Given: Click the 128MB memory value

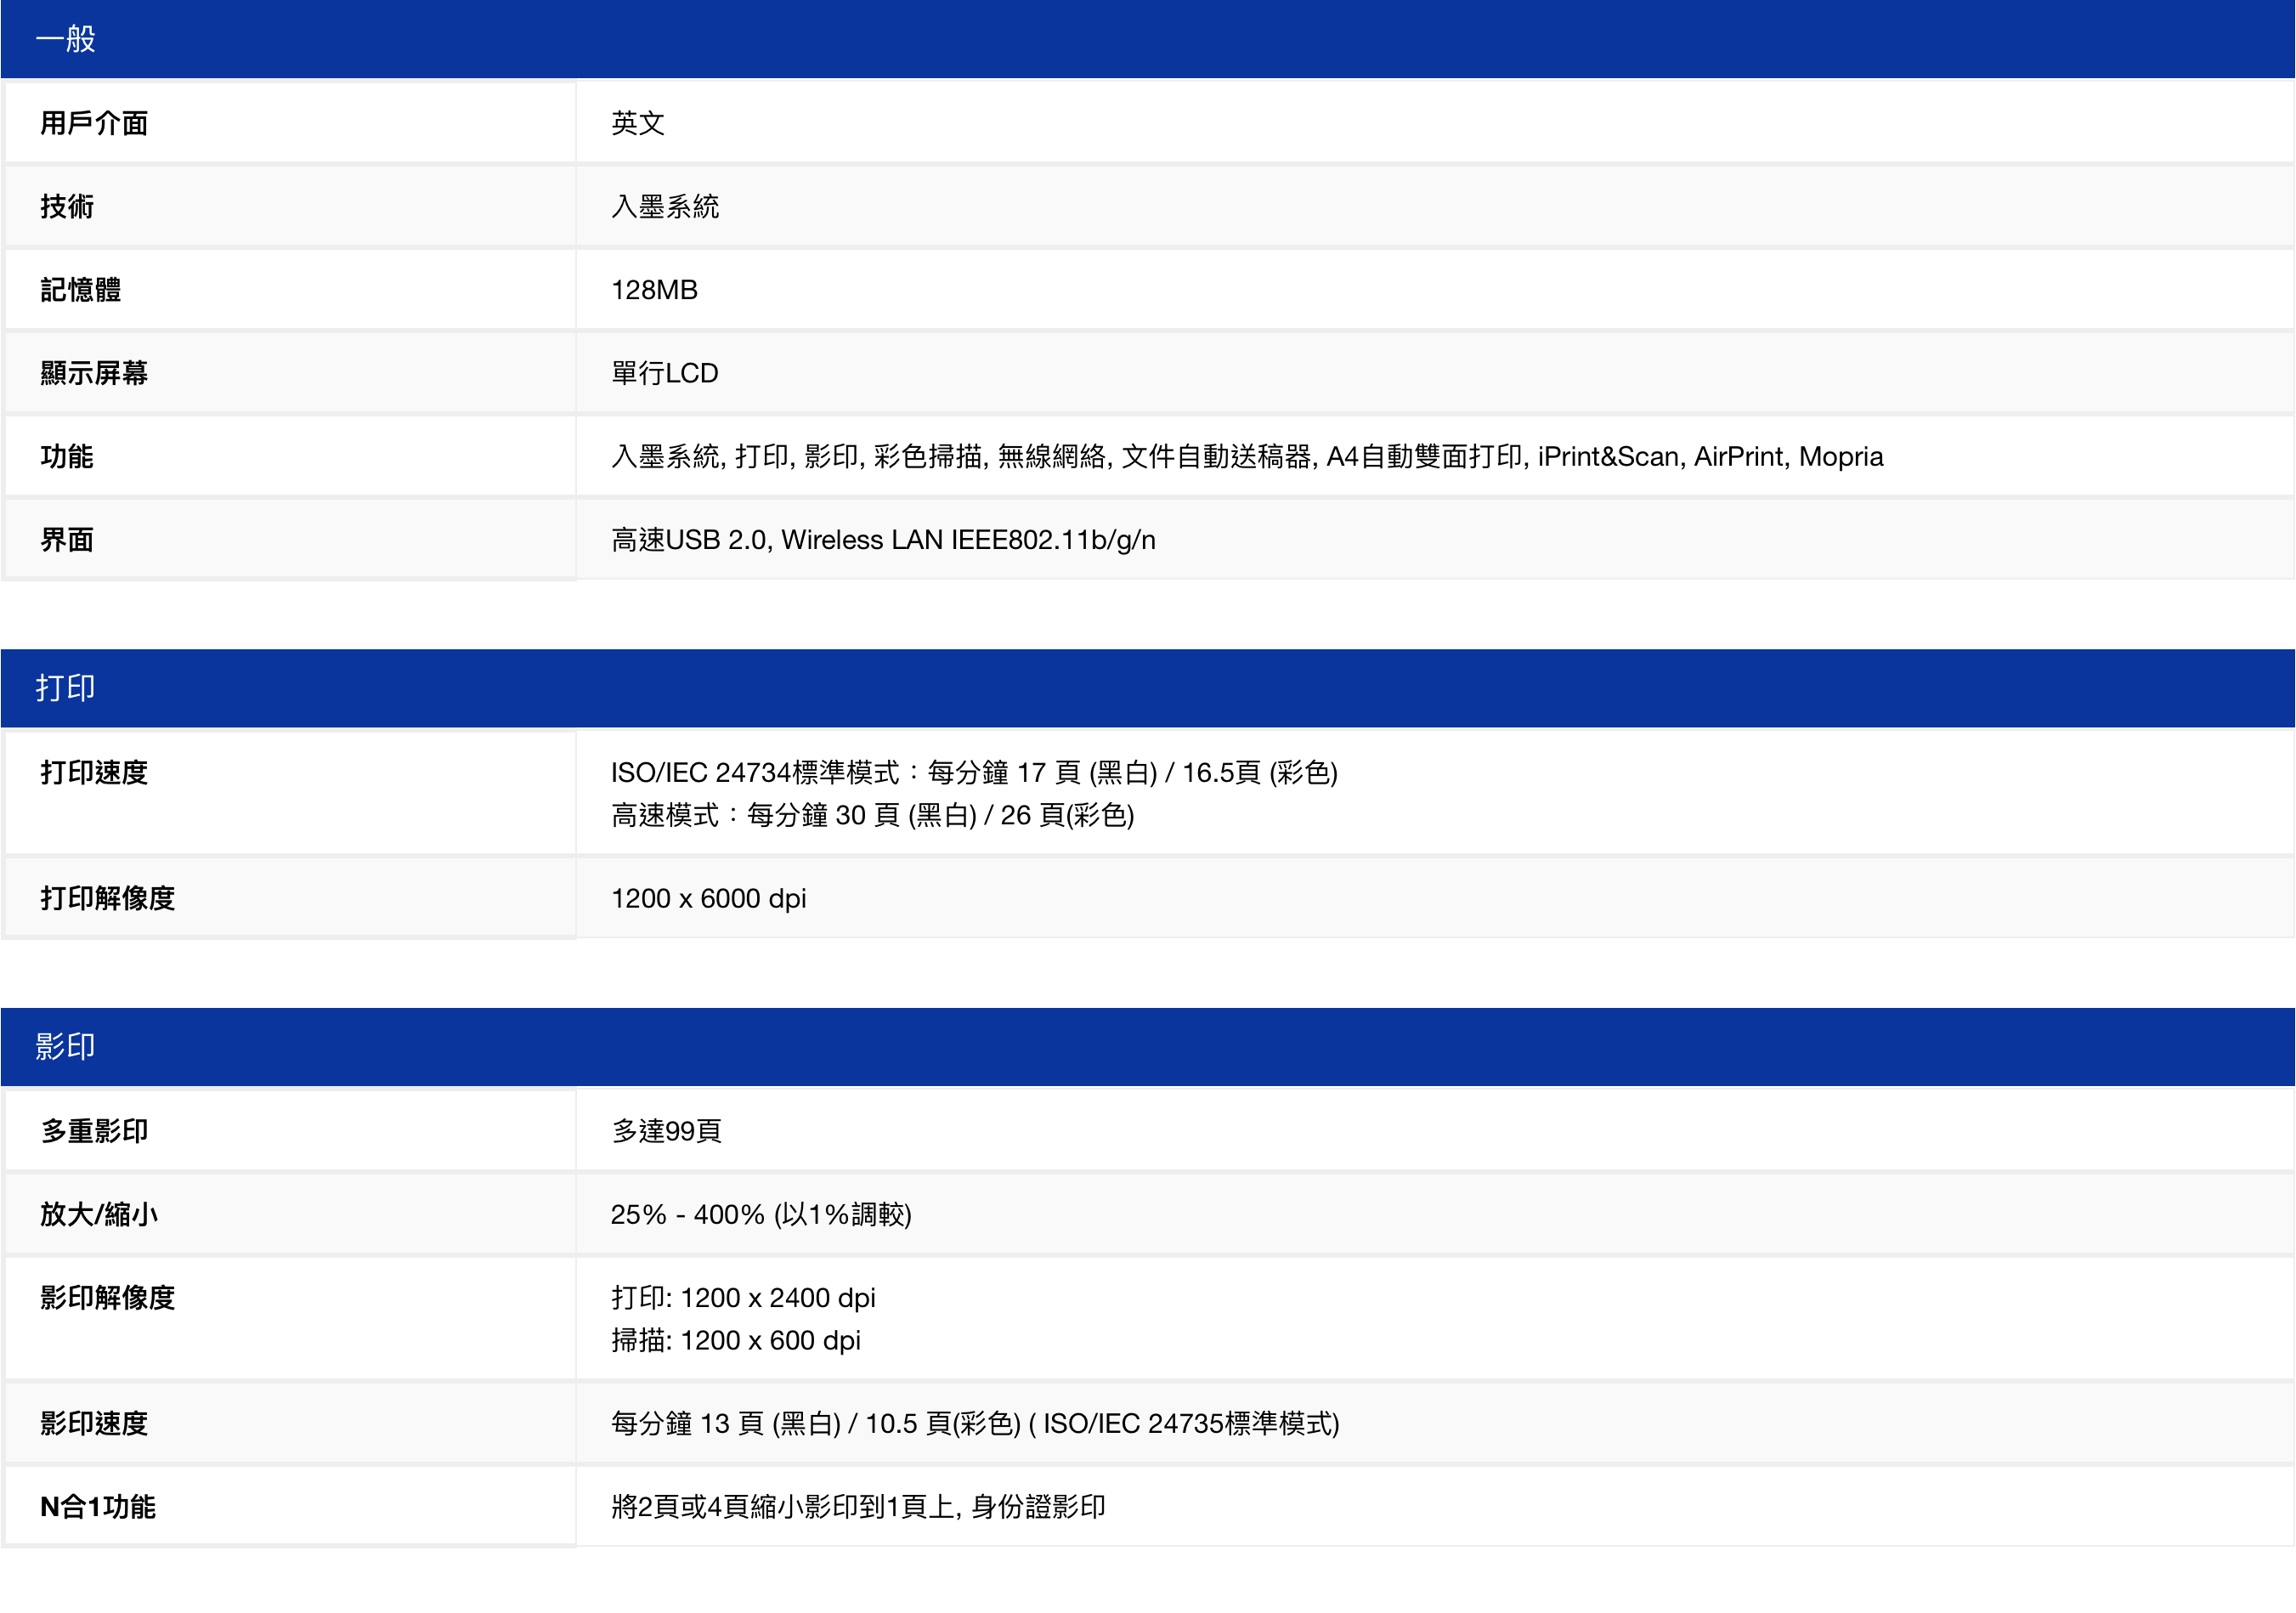Looking at the screenshot, I should pos(654,290).
